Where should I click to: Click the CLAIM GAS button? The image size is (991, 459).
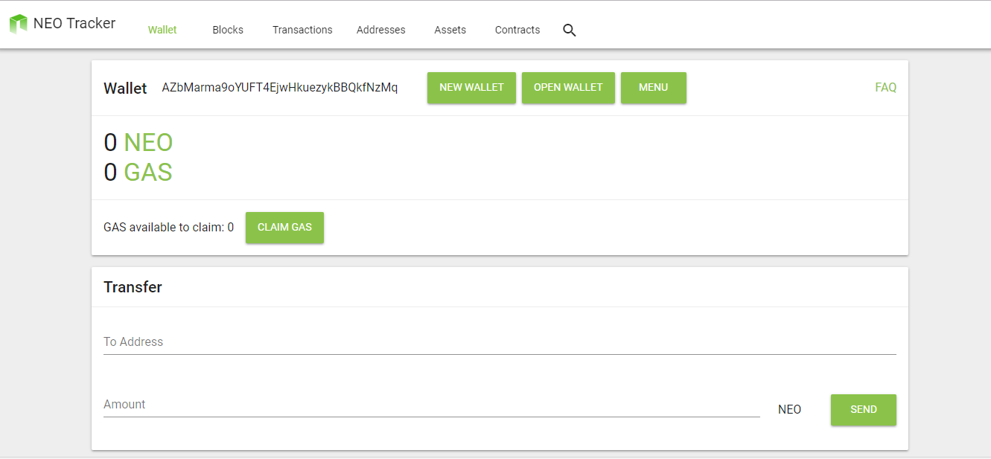click(284, 228)
